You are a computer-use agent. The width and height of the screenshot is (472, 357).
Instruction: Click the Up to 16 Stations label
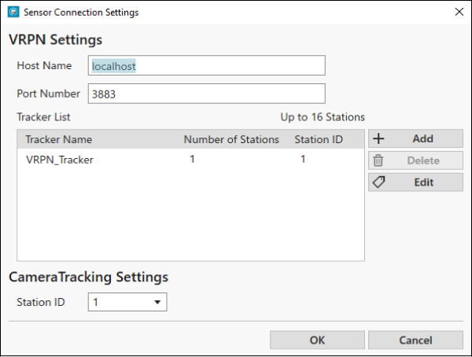[323, 117]
